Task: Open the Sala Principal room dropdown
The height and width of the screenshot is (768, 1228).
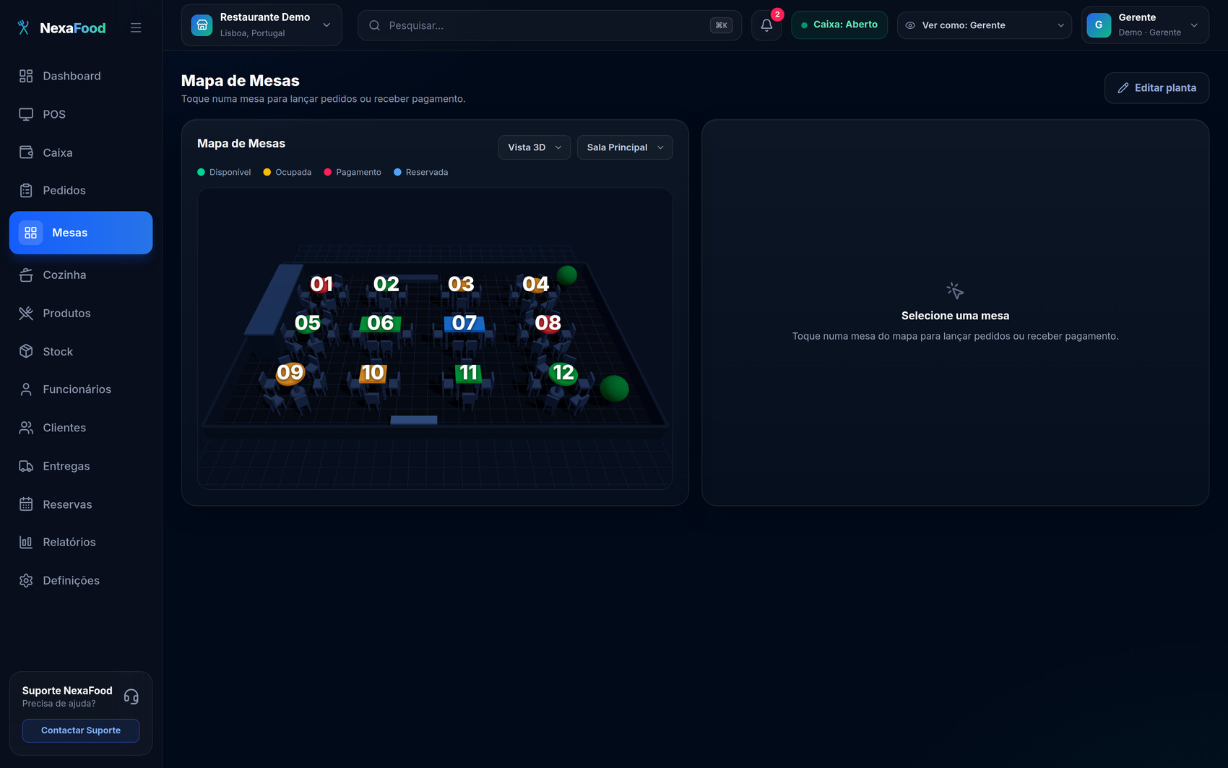Action: pos(625,147)
